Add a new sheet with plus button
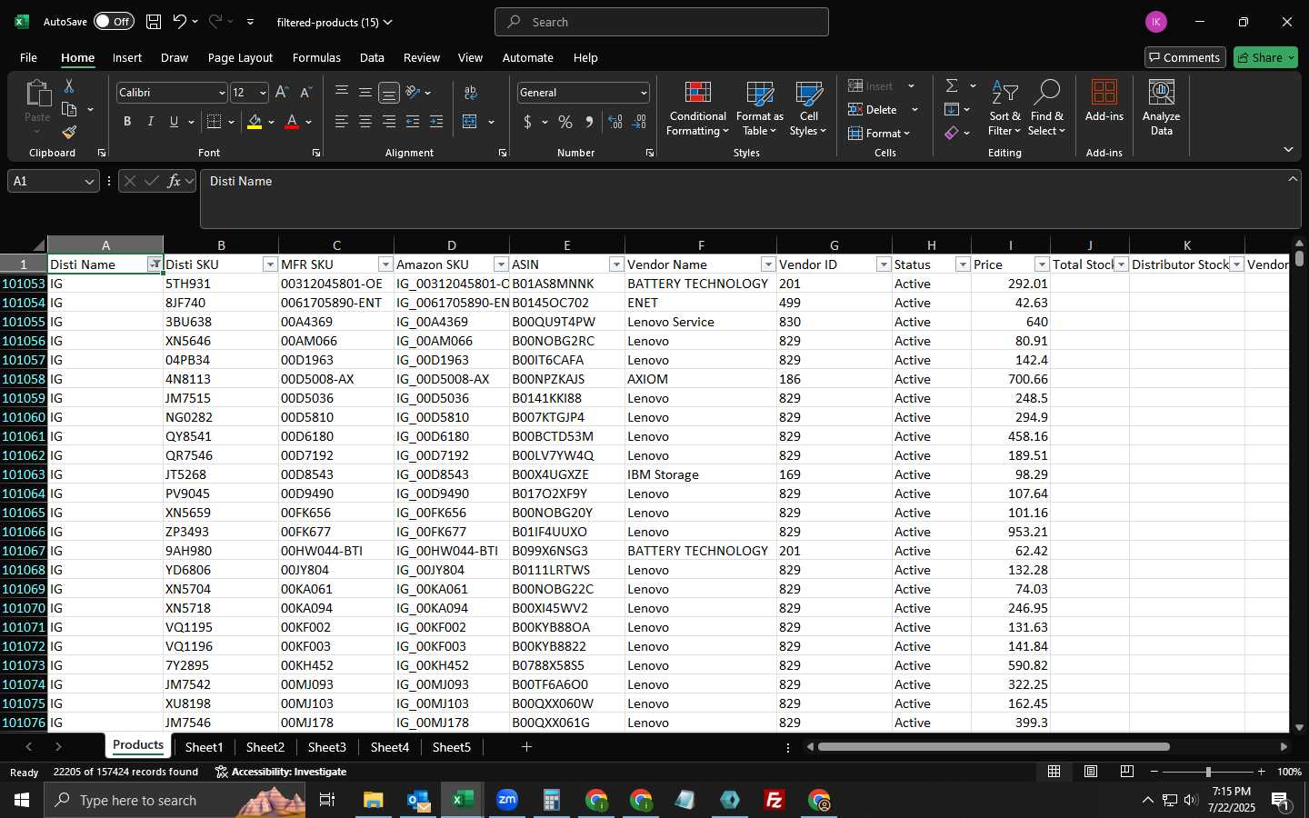Viewport: 1309px width, 818px height. pyautogui.click(x=526, y=747)
